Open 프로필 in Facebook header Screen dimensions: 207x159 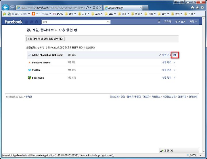pos(168,22)
